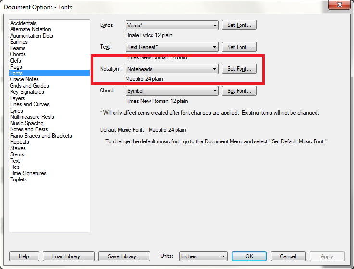Select Time Signatures category
354x269 pixels.
point(28,173)
